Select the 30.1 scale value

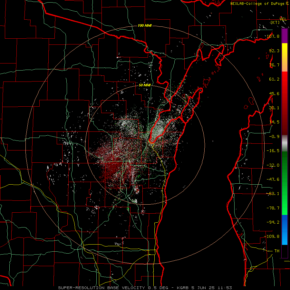point(274,108)
